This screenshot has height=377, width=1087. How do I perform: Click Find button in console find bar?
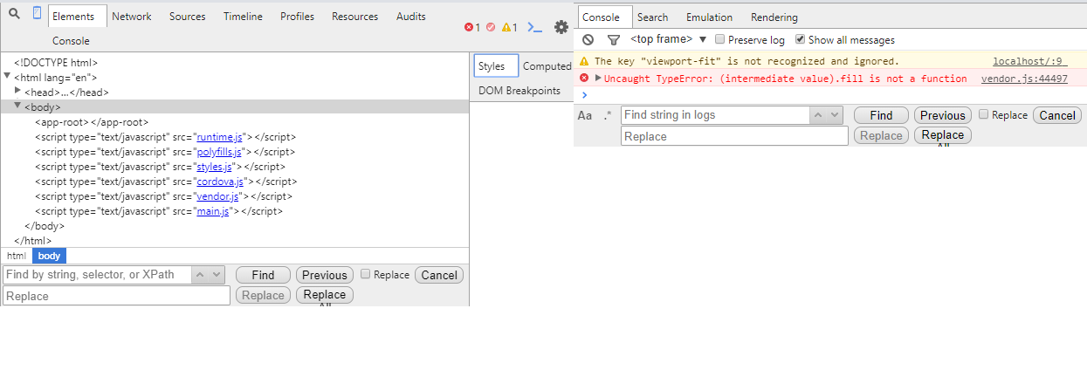pos(881,115)
